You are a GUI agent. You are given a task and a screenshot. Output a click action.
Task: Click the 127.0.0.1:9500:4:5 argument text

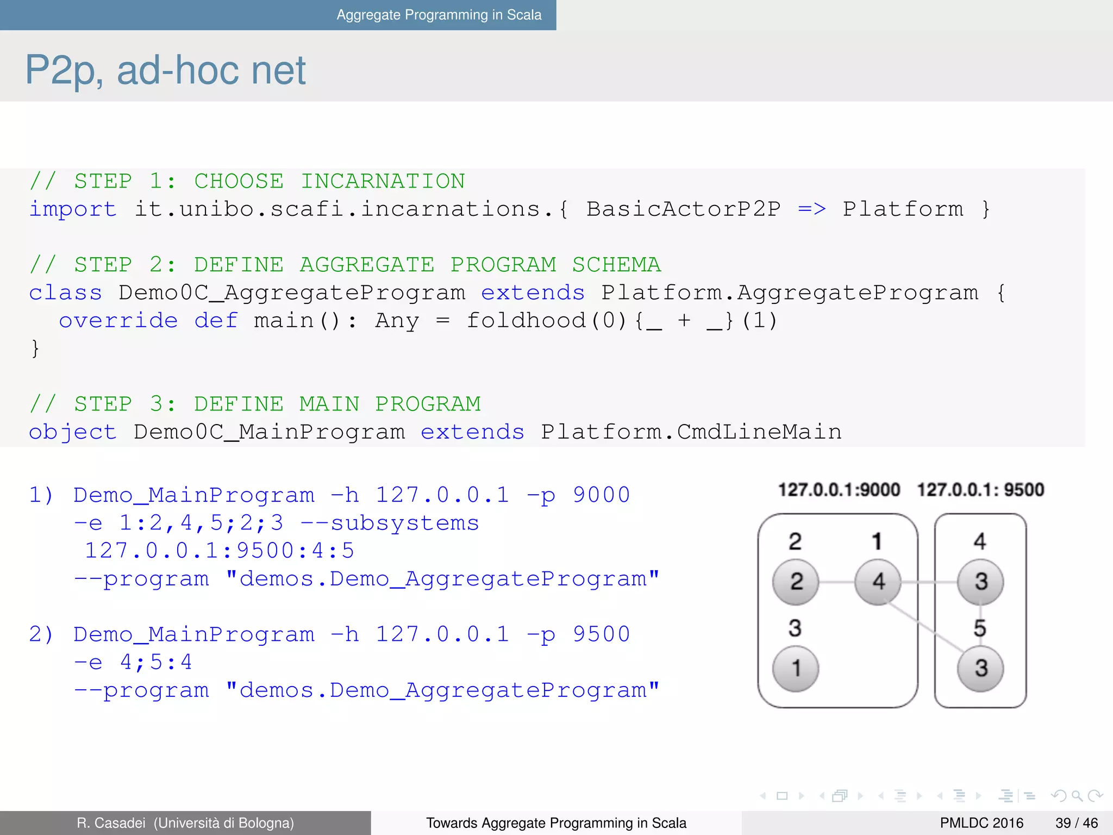click(x=220, y=551)
